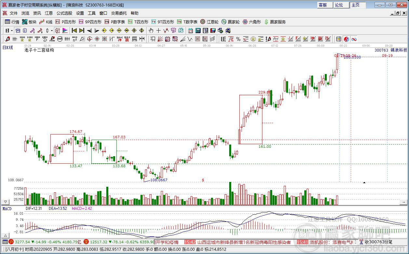Image resolution: width=409 pixels, height=254 pixels.
Task: Click the 山西运城市 news ticker headline
Action: pos(244,242)
